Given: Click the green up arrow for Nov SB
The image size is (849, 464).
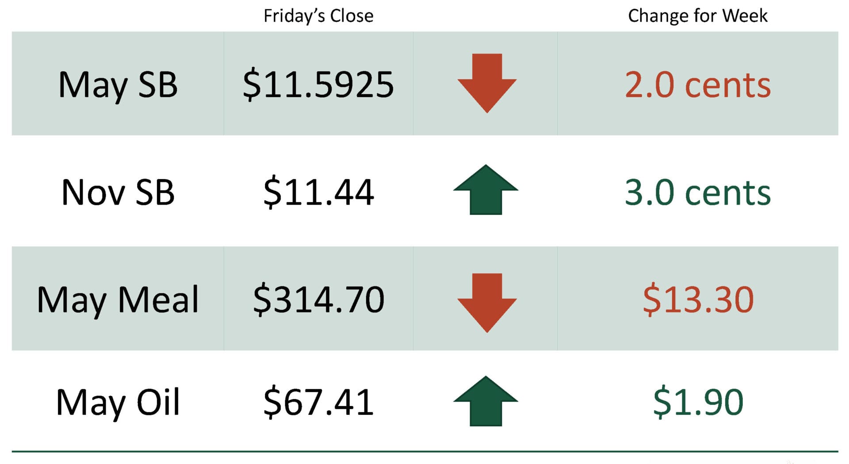Looking at the screenshot, I should tap(486, 190).
